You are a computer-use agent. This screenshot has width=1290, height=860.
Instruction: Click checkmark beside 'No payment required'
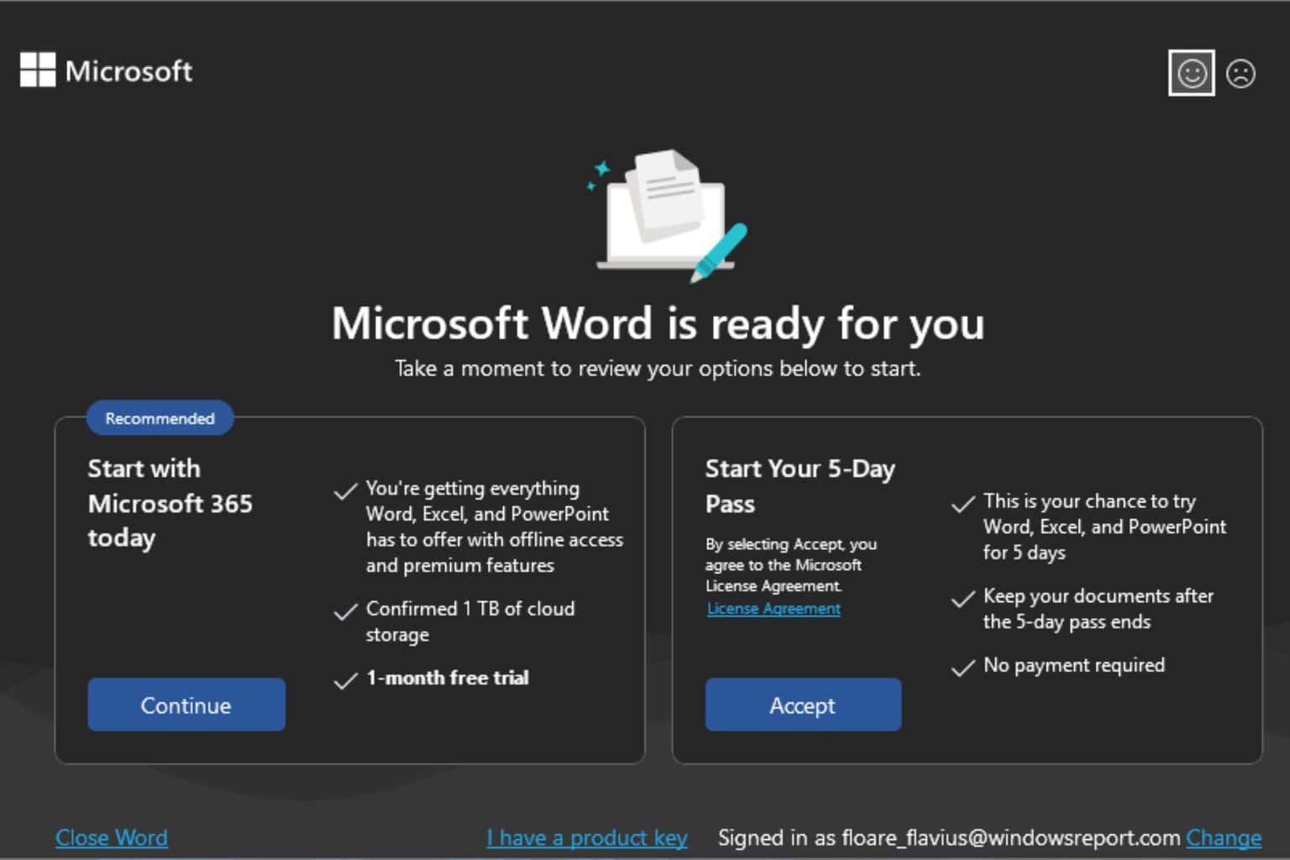962,668
